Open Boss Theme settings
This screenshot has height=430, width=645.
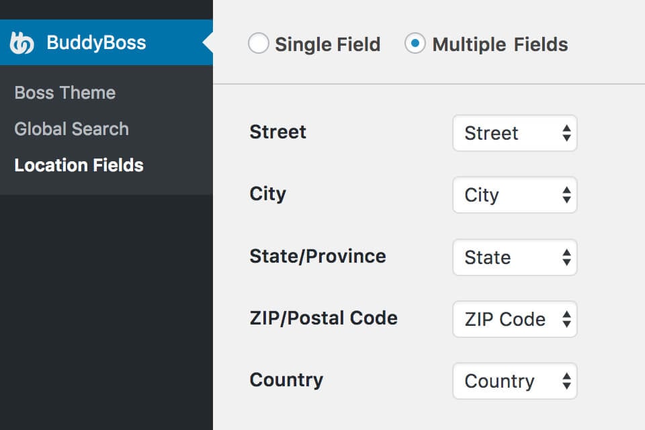[65, 93]
